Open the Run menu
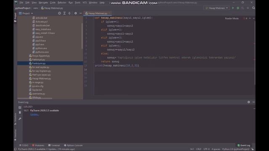 (71, 3)
